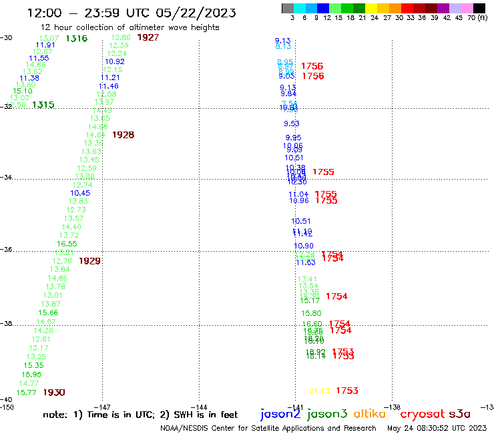Click timestamp 'May 24 08:30:52 UTC 2023'
494x434 pixels.
(x=437, y=428)
